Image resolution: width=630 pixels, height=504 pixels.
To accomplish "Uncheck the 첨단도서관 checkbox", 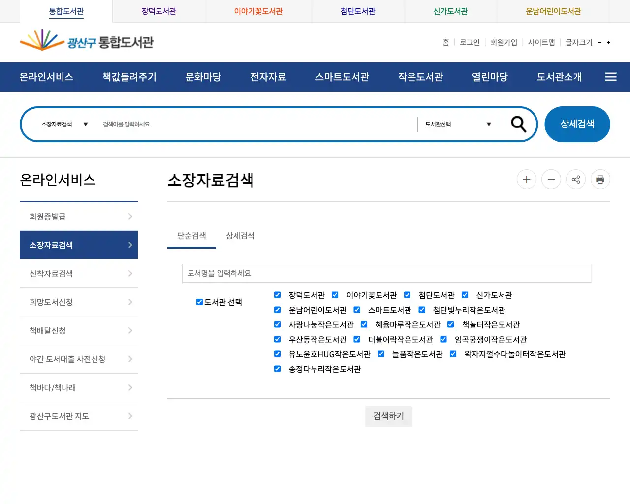I will click(x=407, y=295).
